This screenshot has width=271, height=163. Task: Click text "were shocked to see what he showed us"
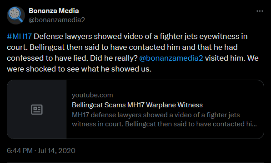79,69
